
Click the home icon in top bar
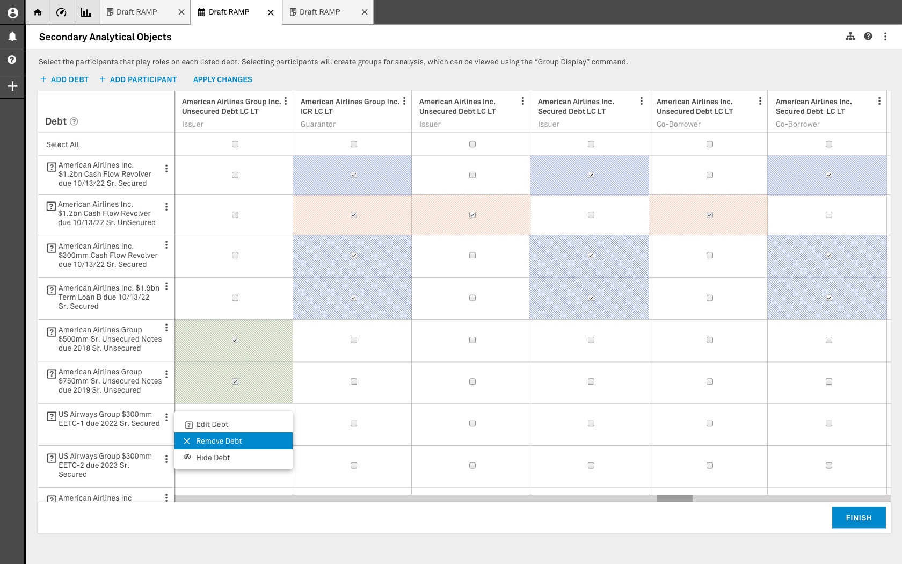(x=38, y=12)
